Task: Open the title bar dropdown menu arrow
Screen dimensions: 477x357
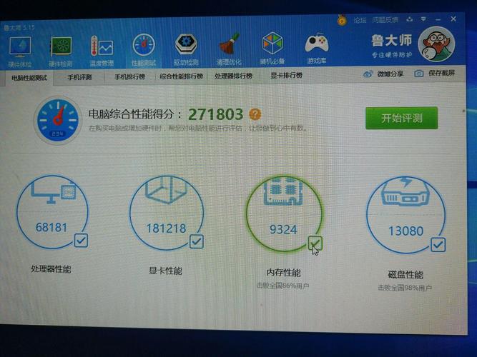Action: click(423, 19)
